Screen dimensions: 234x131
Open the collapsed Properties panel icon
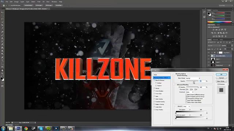pyautogui.click(x=204, y=17)
